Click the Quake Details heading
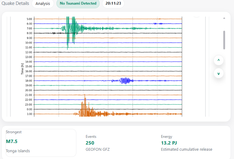Screen dimensions: 234x159 tap(15, 4)
